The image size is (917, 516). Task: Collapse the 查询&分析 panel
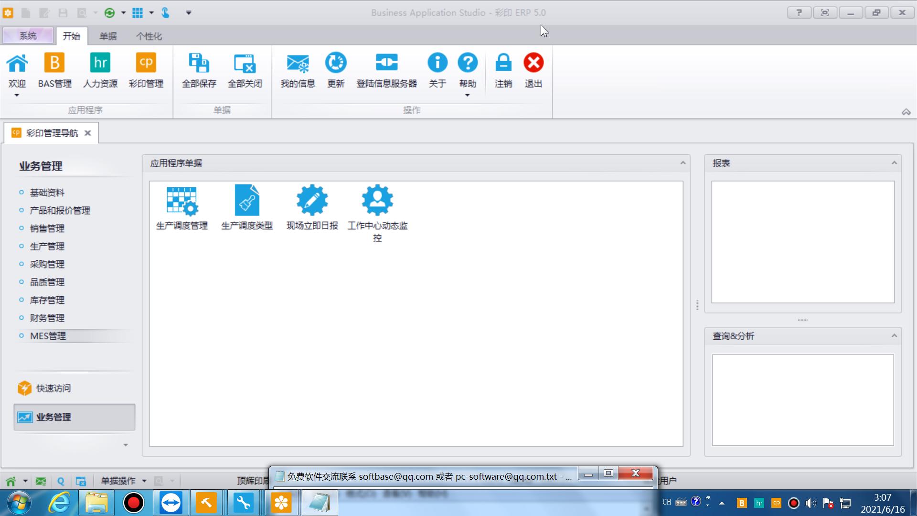coord(894,336)
